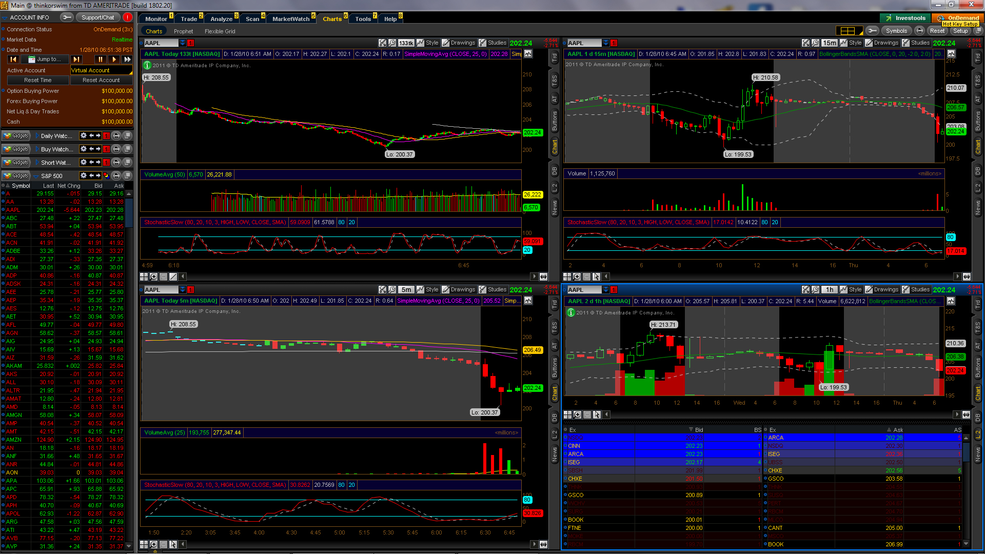Open the 133tk timeframe selector
The height and width of the screenshot is (554, 985).
tap(406, 43)
